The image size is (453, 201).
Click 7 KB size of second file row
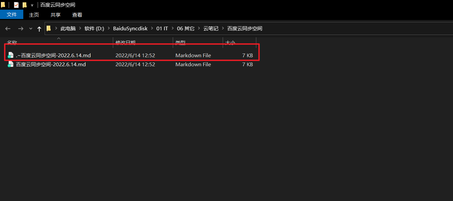coord(247,65)
